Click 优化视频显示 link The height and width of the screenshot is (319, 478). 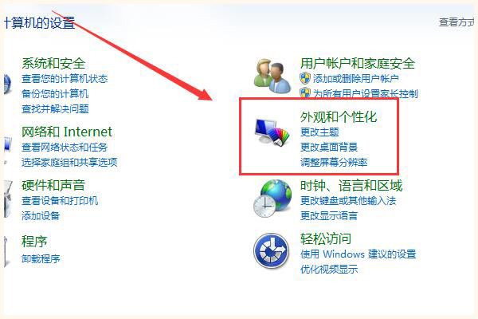329,270
